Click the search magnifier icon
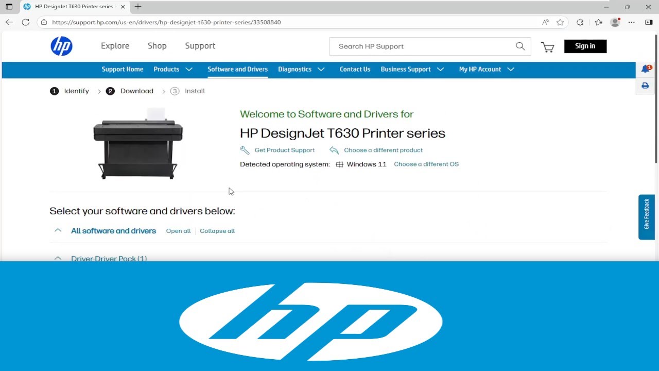Viewport: 659px width, 371px height. pos(520,46)
